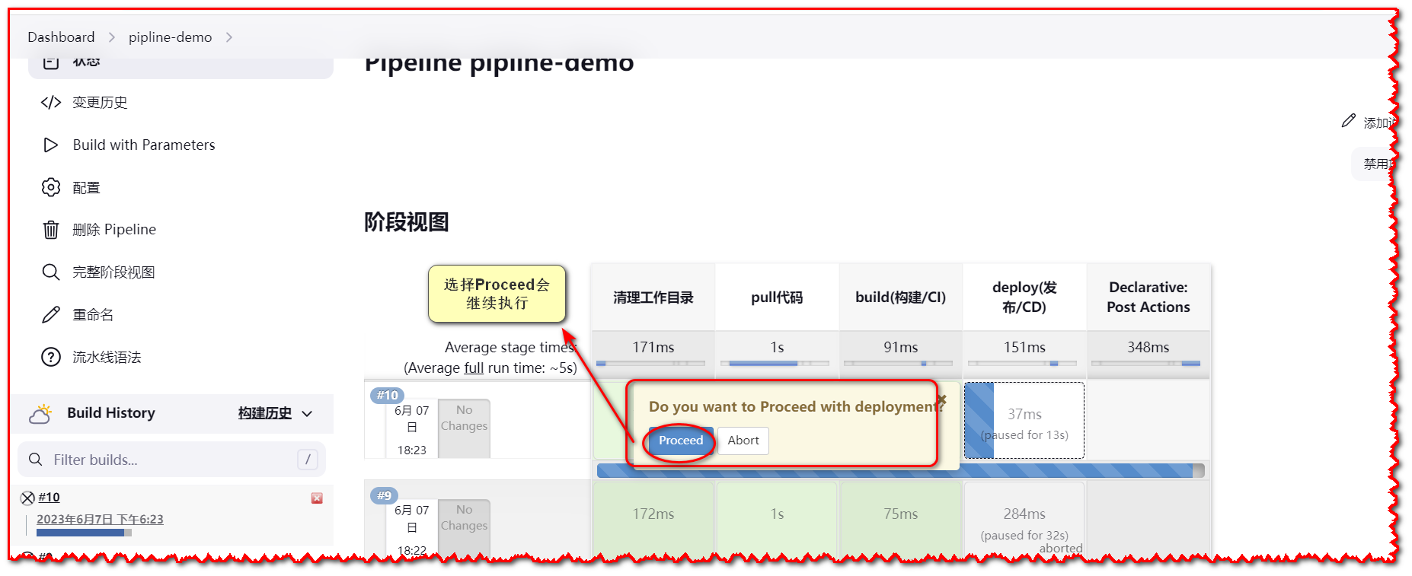Abort the deployment
The width and height of the screenshot is (1412, 576).
coord(743,441)
